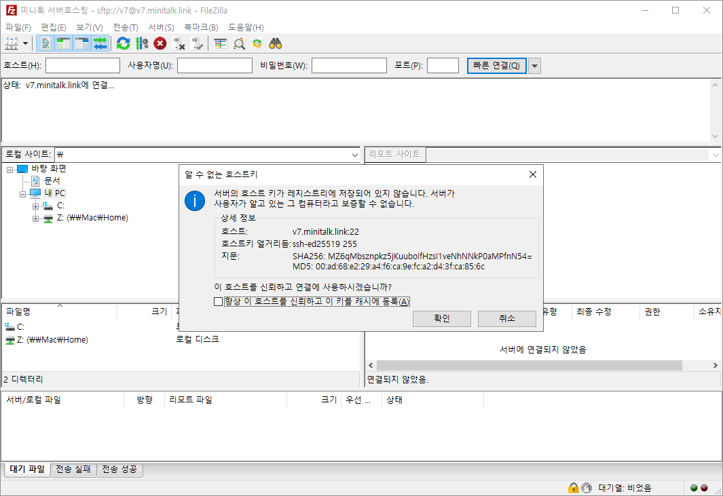
Task: Click the 서버/로컬 파일 queue column header
Action: pos(63,400)
